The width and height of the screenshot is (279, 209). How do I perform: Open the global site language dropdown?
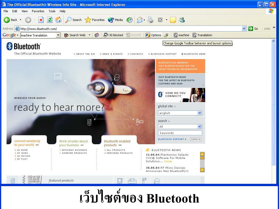(x=200, y=113)
